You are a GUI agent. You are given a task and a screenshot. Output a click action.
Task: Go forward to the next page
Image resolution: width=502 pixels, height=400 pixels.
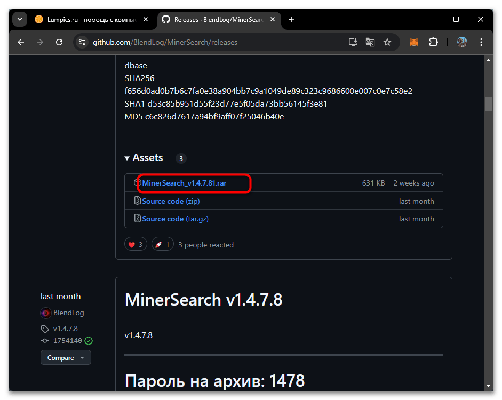[39, 42]
